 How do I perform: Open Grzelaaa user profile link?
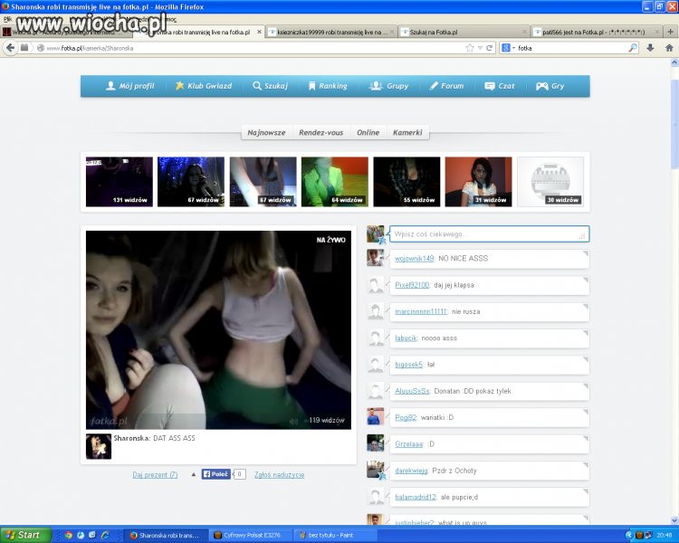click(x=409, y=443)
